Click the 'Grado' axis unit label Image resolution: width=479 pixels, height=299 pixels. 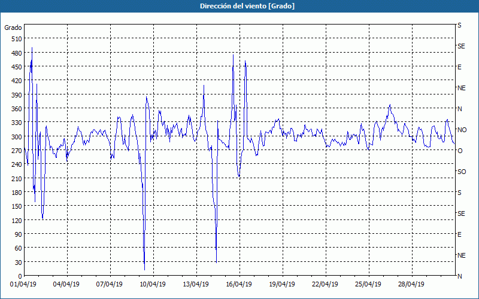pos(13,28)
